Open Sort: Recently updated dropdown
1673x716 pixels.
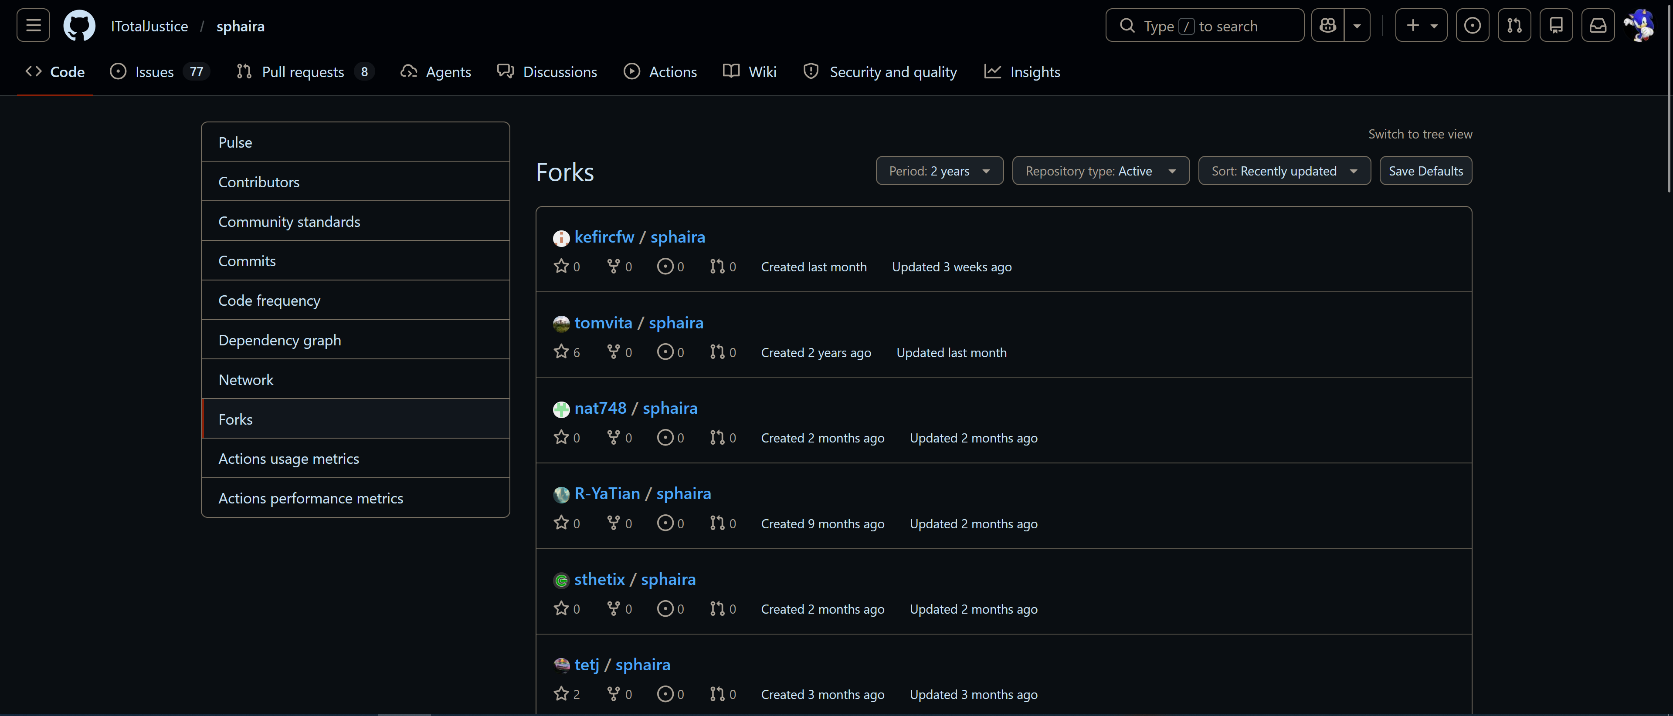(1285, 171)
